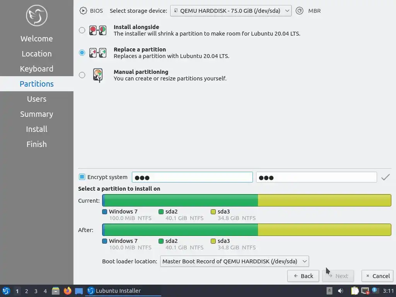The height and width of the screenshot is (297, 396).
Task: Select green sda2 segment in Current bar
Action: (x=181, y=200)
